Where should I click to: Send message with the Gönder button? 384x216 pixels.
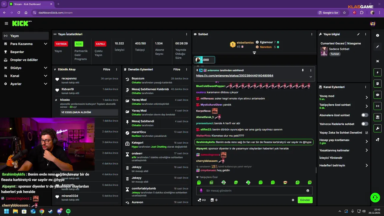[x=305, y=200]
